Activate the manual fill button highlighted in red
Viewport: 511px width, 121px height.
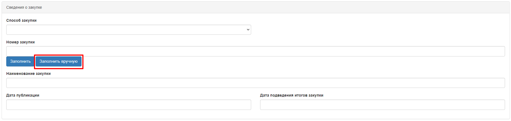[58, 61]
